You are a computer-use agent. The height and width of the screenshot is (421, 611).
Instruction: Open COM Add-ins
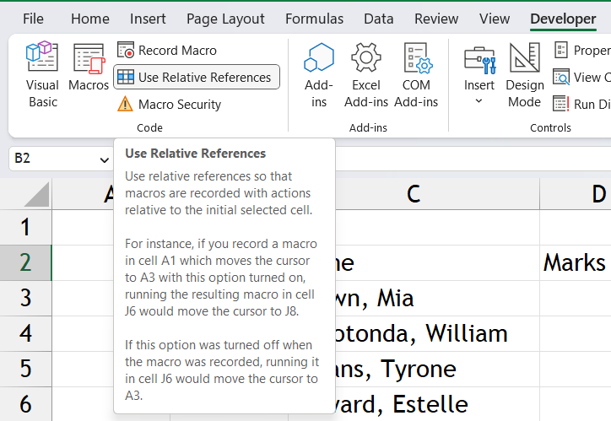416,74
